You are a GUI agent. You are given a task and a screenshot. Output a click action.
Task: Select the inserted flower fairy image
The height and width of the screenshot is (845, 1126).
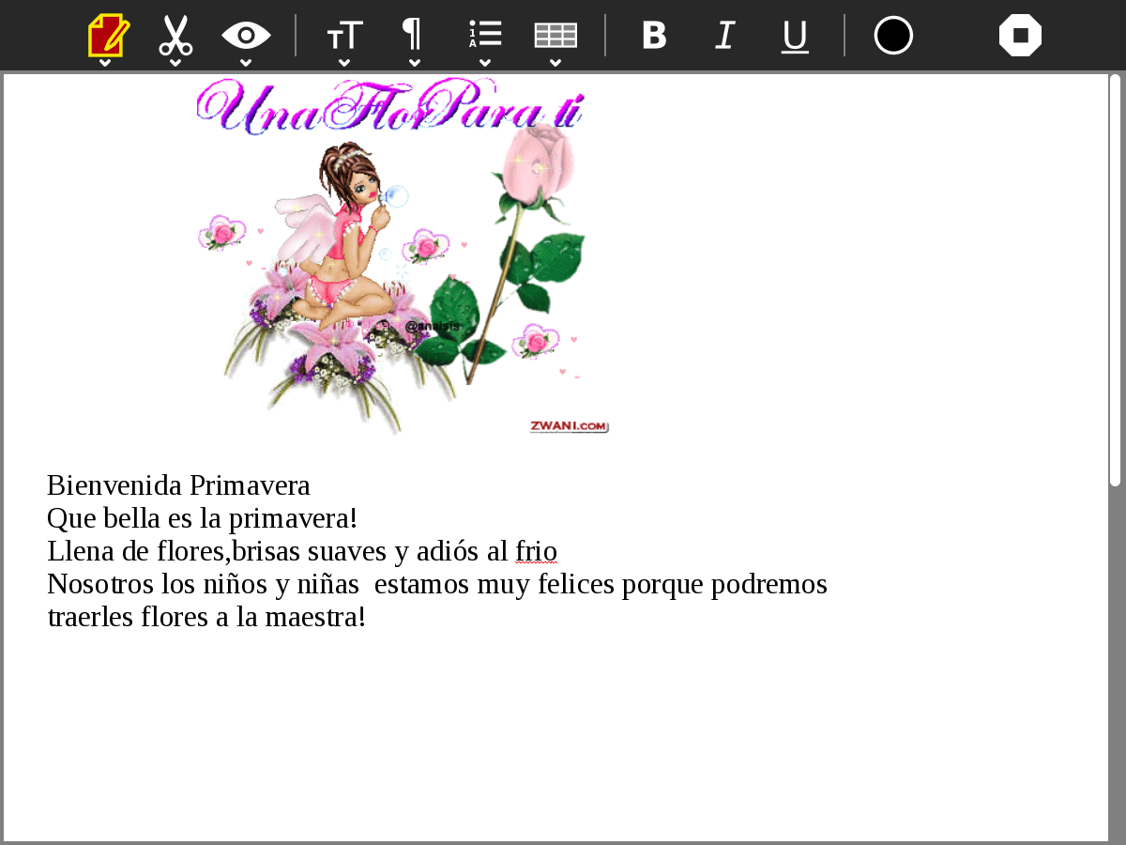coord(403,255)
